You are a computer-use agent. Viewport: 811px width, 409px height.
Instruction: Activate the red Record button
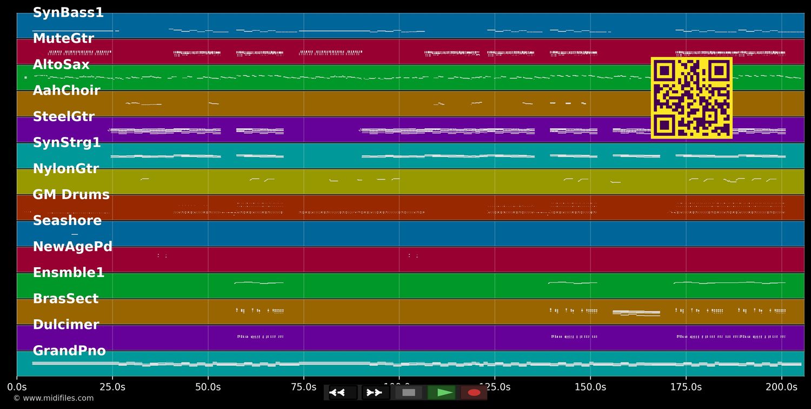click(x=474, y=392)
